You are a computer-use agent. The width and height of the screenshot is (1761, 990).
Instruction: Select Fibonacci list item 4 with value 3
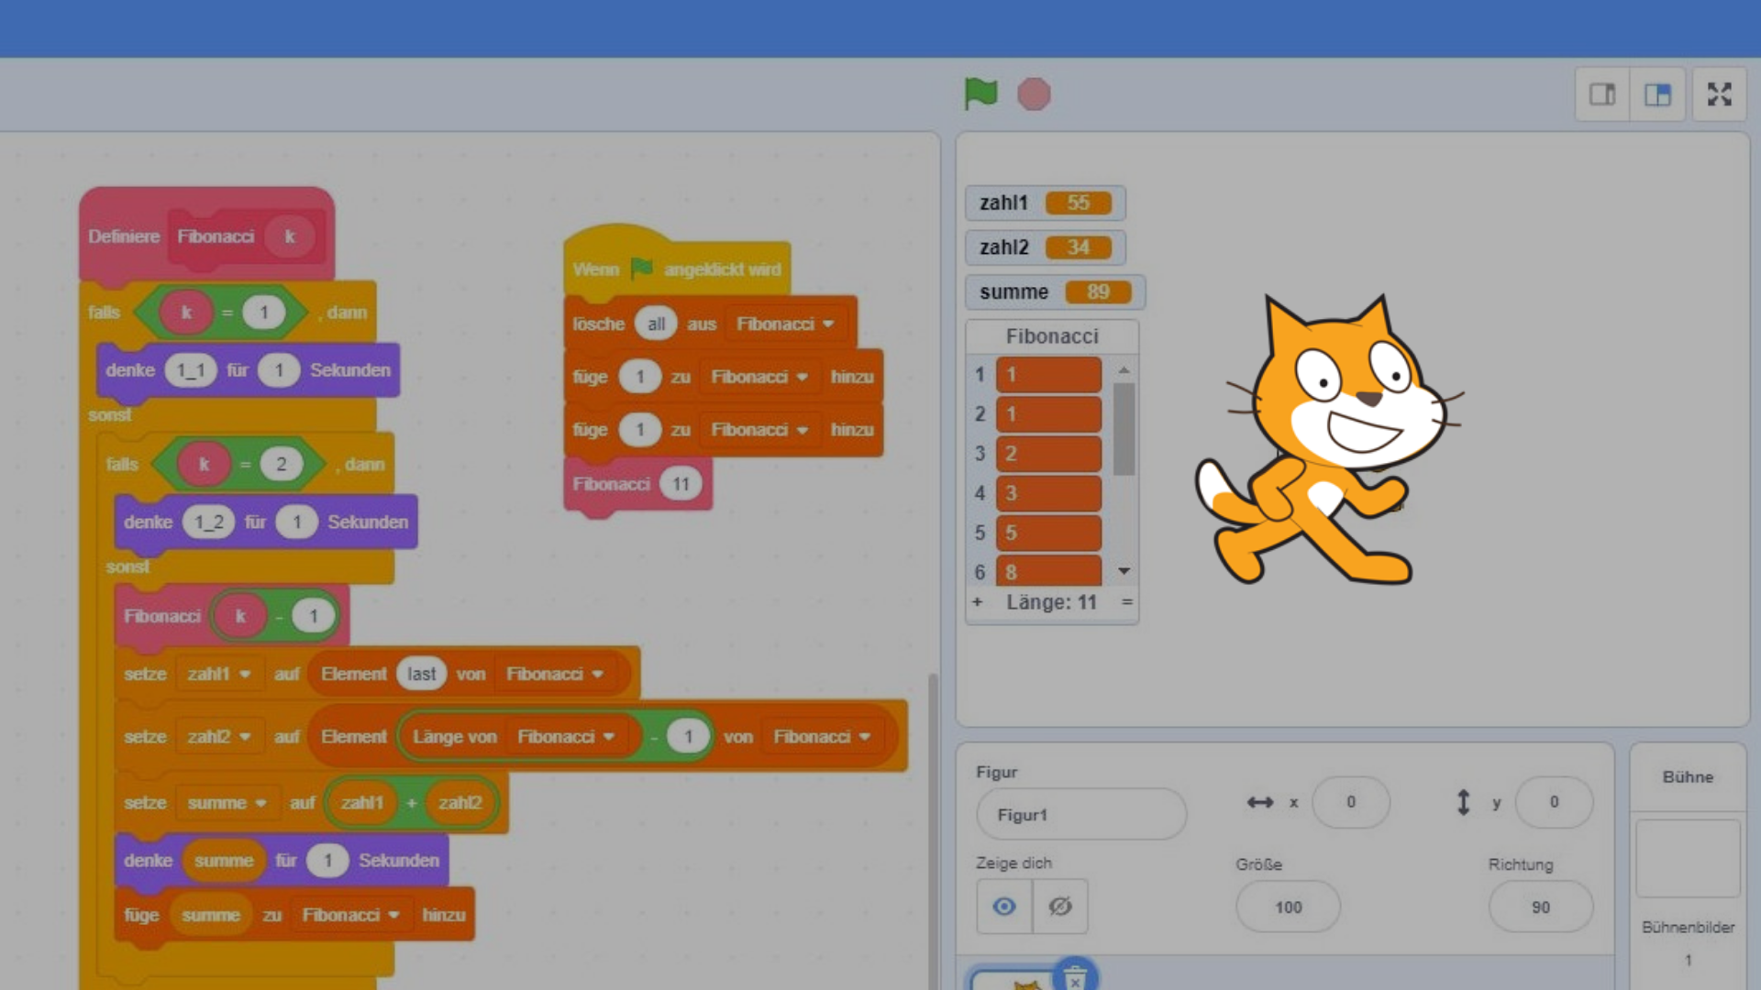[1048, 493]
